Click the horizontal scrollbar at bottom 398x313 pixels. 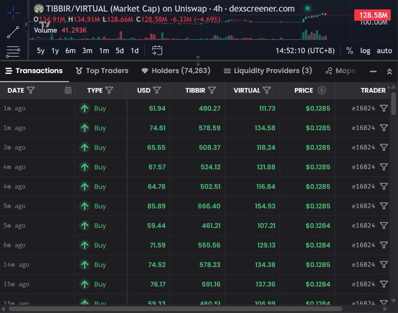[x=175, y=309]
